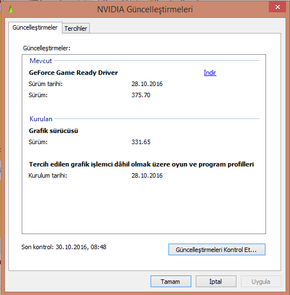Cancel with the İptal button
290x295 pixels.
pyautogui.click(x=216, y=282)
